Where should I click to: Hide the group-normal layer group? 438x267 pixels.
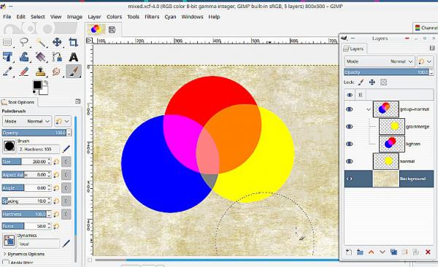pos(349,109)
